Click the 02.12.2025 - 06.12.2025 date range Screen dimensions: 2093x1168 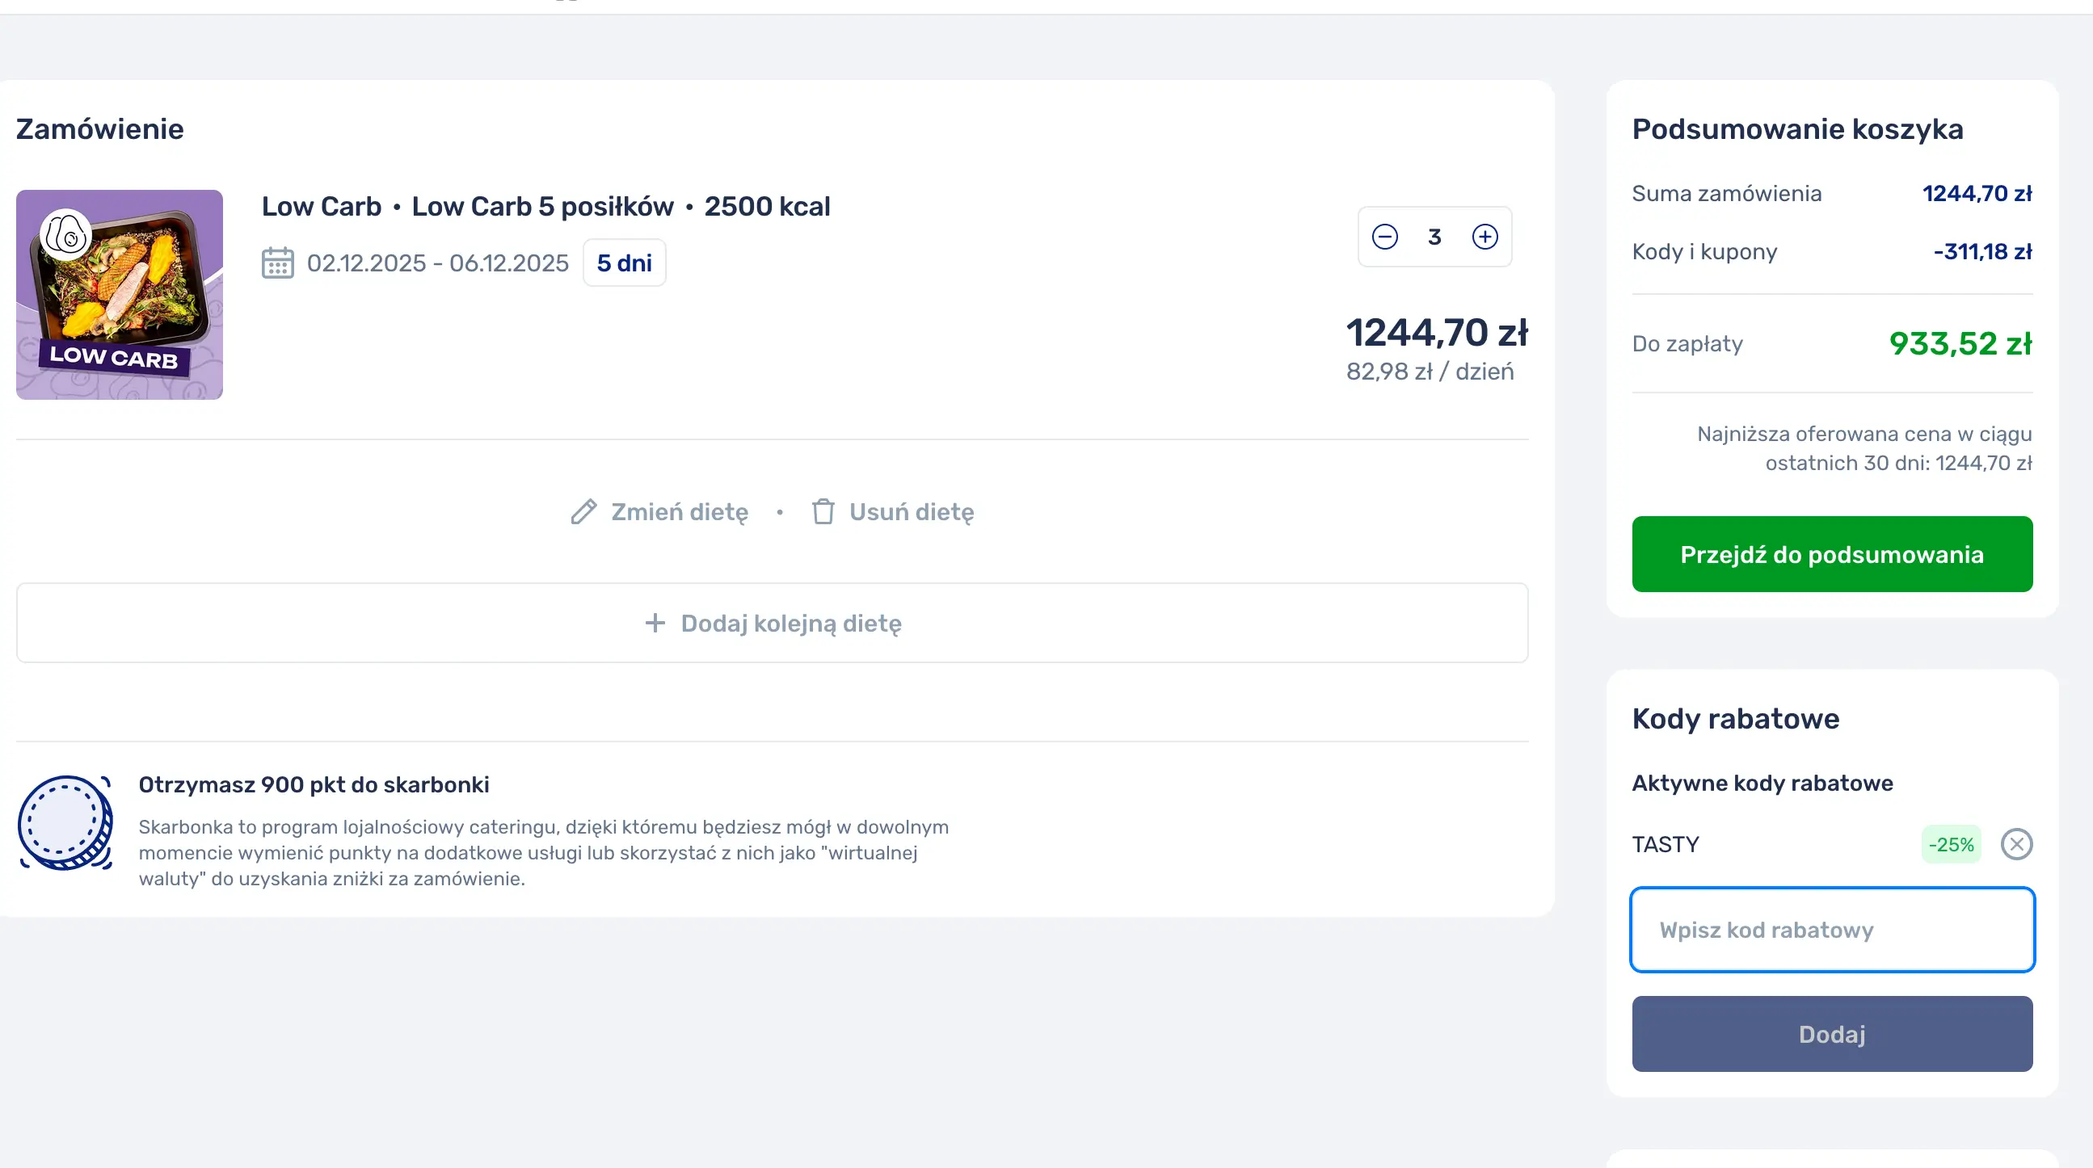437,263
